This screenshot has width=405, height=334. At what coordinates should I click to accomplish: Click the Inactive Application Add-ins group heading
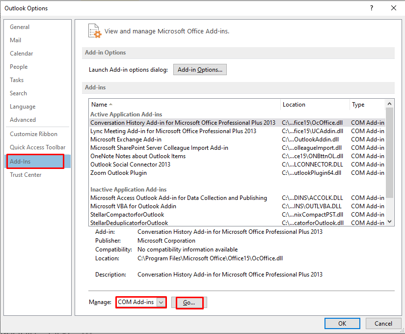click(x=128, y=190)
